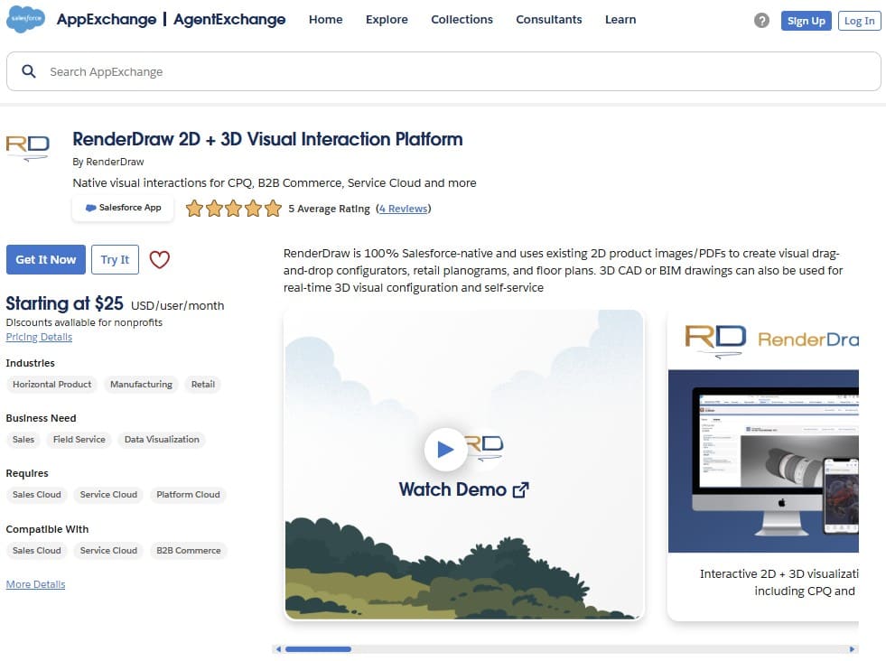Click Service Cloud under Requires
886x661 pixels.
pyautogui.click(x=108, y=495)
